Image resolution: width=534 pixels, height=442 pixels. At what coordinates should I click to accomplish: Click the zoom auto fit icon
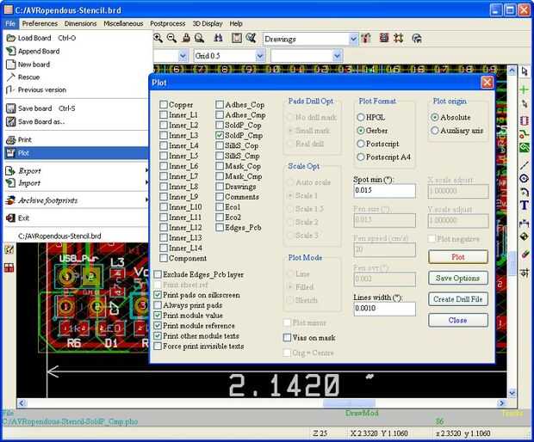coord(199,38)
